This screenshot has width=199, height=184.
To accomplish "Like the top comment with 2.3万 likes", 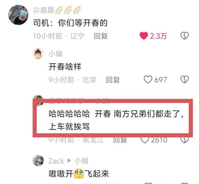I will 144,36.
